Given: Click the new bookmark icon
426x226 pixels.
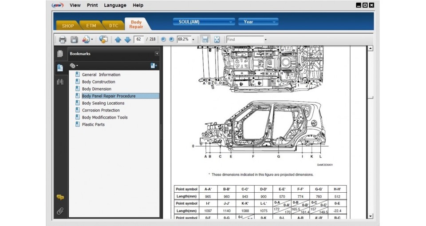Looking at the screenshot, I should tap(154, 66).
